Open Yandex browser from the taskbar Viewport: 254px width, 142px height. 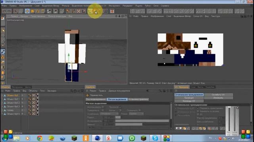pyautogui.click(x=109, y=138)
